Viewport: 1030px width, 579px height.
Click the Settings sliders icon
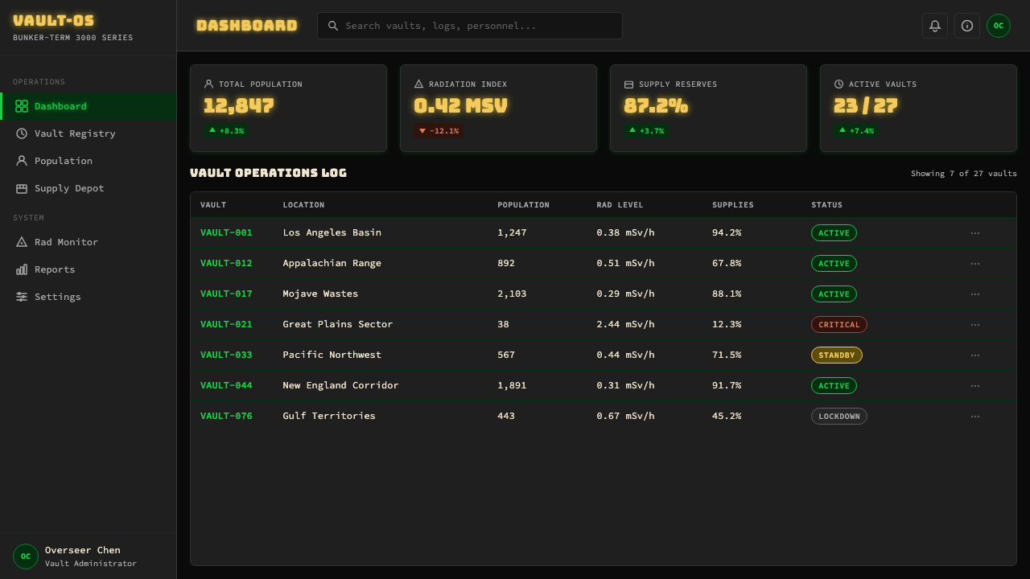[x=22, y=297]
